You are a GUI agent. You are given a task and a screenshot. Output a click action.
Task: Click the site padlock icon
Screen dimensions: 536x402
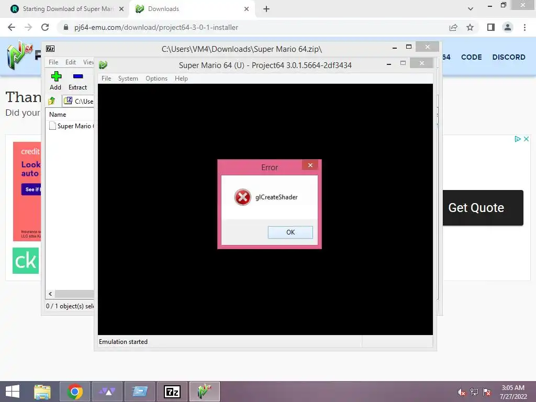[66, 27]
